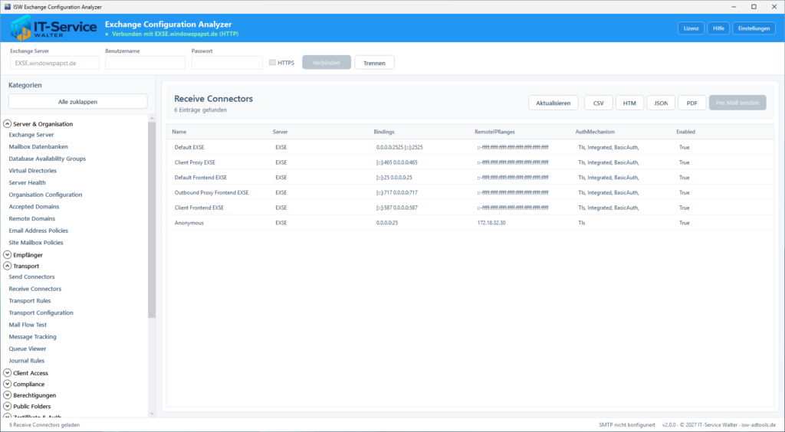Image resolution: width=785 pixels, height=432 pixels.
Task: Select Receive Connectors in the sidebar
Action: tap(35, 289)
